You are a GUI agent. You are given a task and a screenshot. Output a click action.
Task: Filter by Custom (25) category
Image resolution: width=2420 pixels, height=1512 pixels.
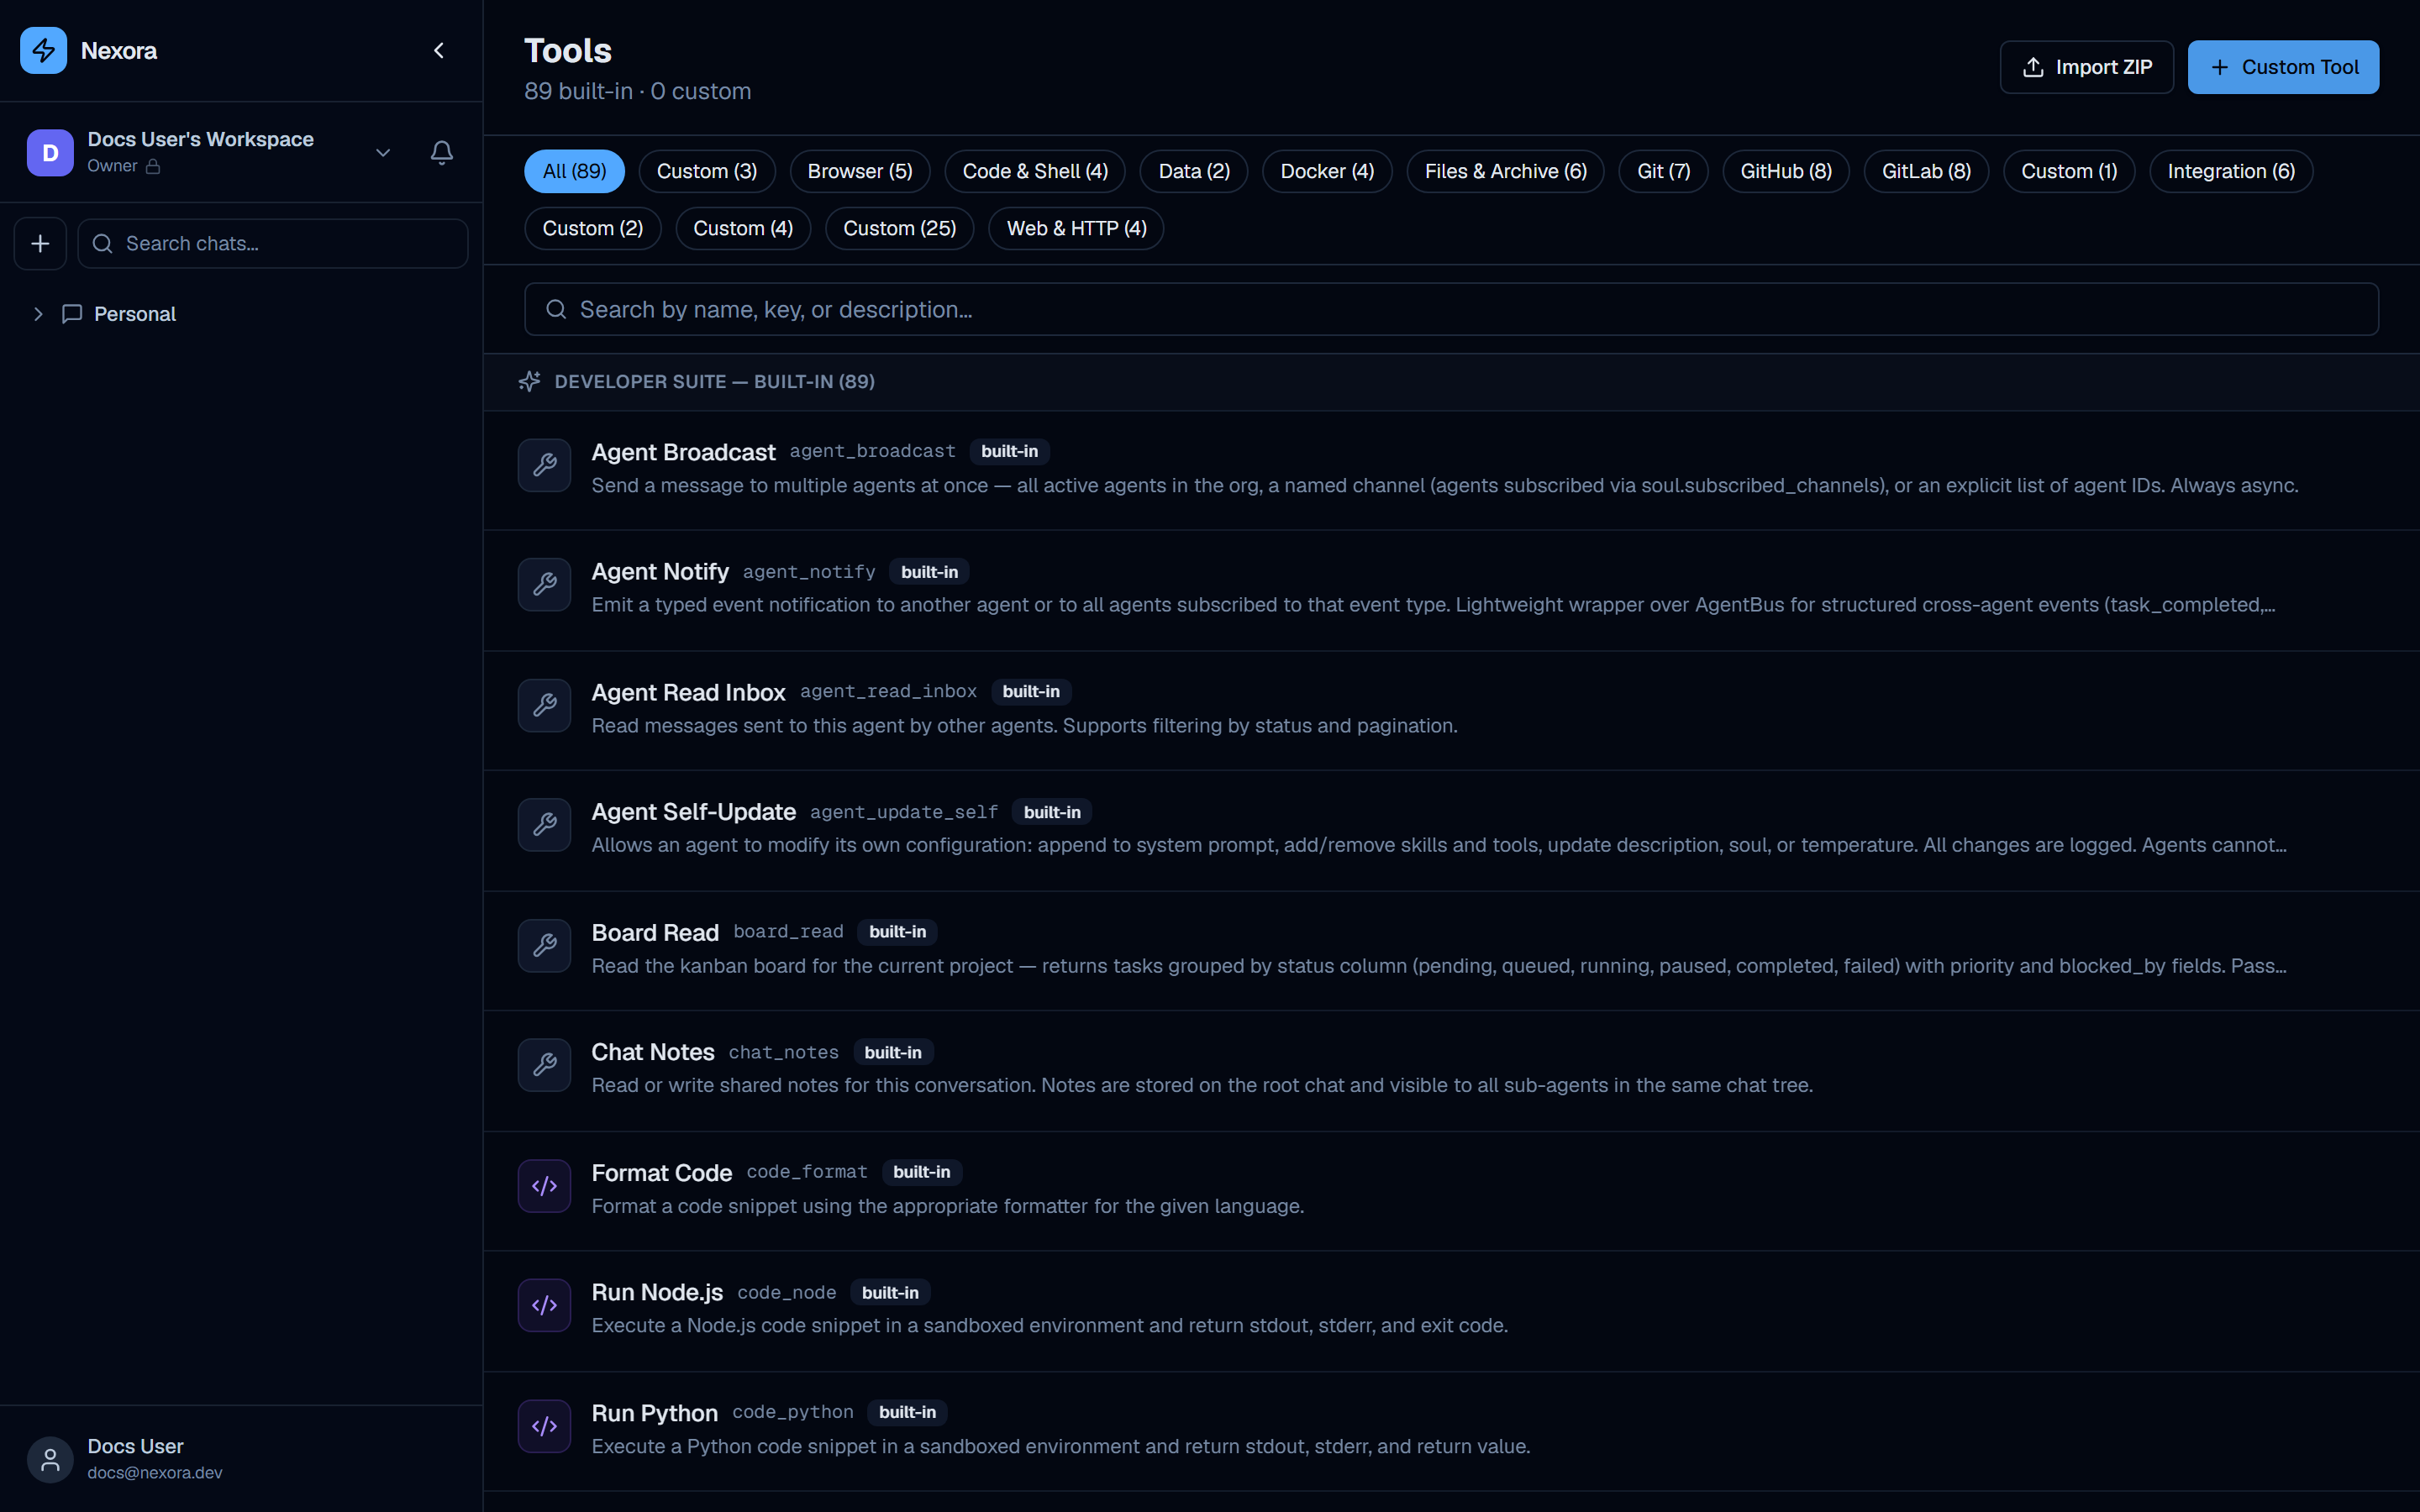click(899, 228)
